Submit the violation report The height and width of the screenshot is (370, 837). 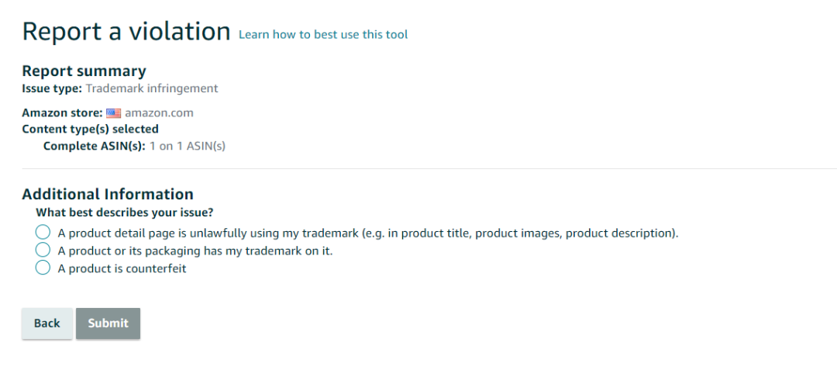click(x=108, y=323)
